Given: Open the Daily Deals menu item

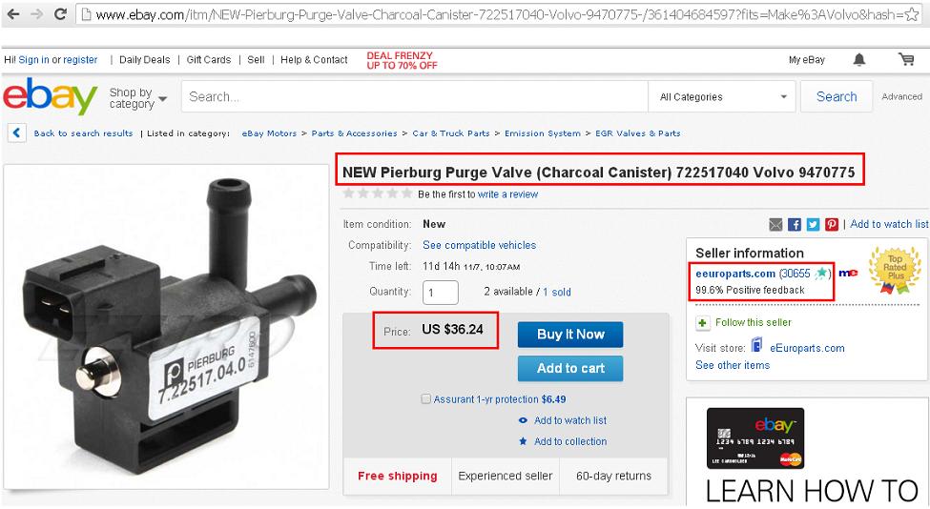Looking at the screenshot, I should [144, 59].
